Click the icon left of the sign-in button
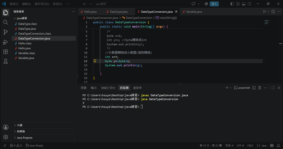 tap(206, 4)
